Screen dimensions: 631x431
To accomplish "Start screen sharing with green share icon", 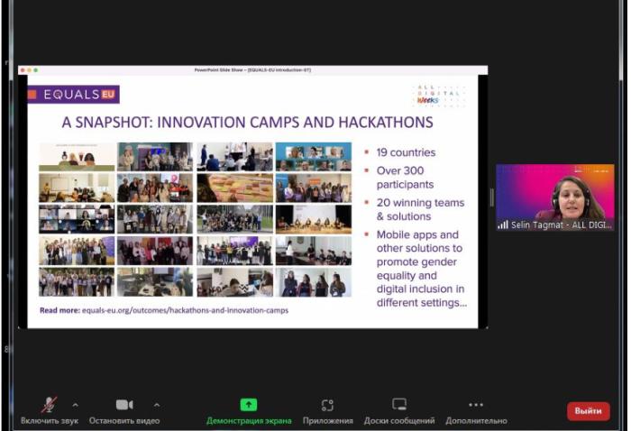I will 248,405.
